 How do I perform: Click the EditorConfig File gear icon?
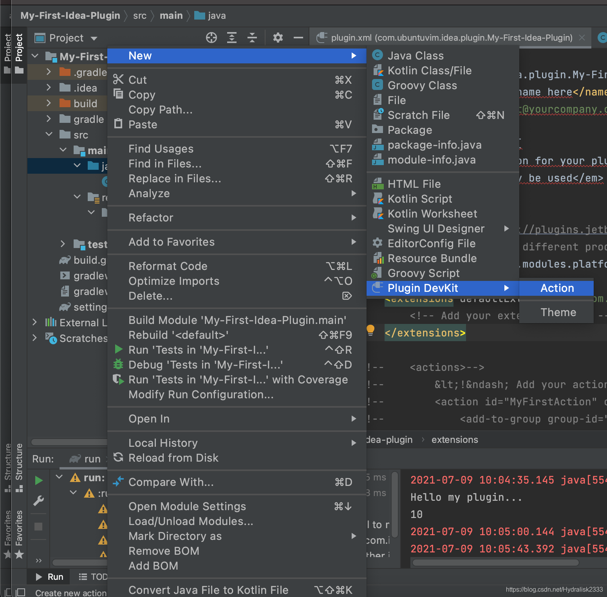[x=378, y=243]
